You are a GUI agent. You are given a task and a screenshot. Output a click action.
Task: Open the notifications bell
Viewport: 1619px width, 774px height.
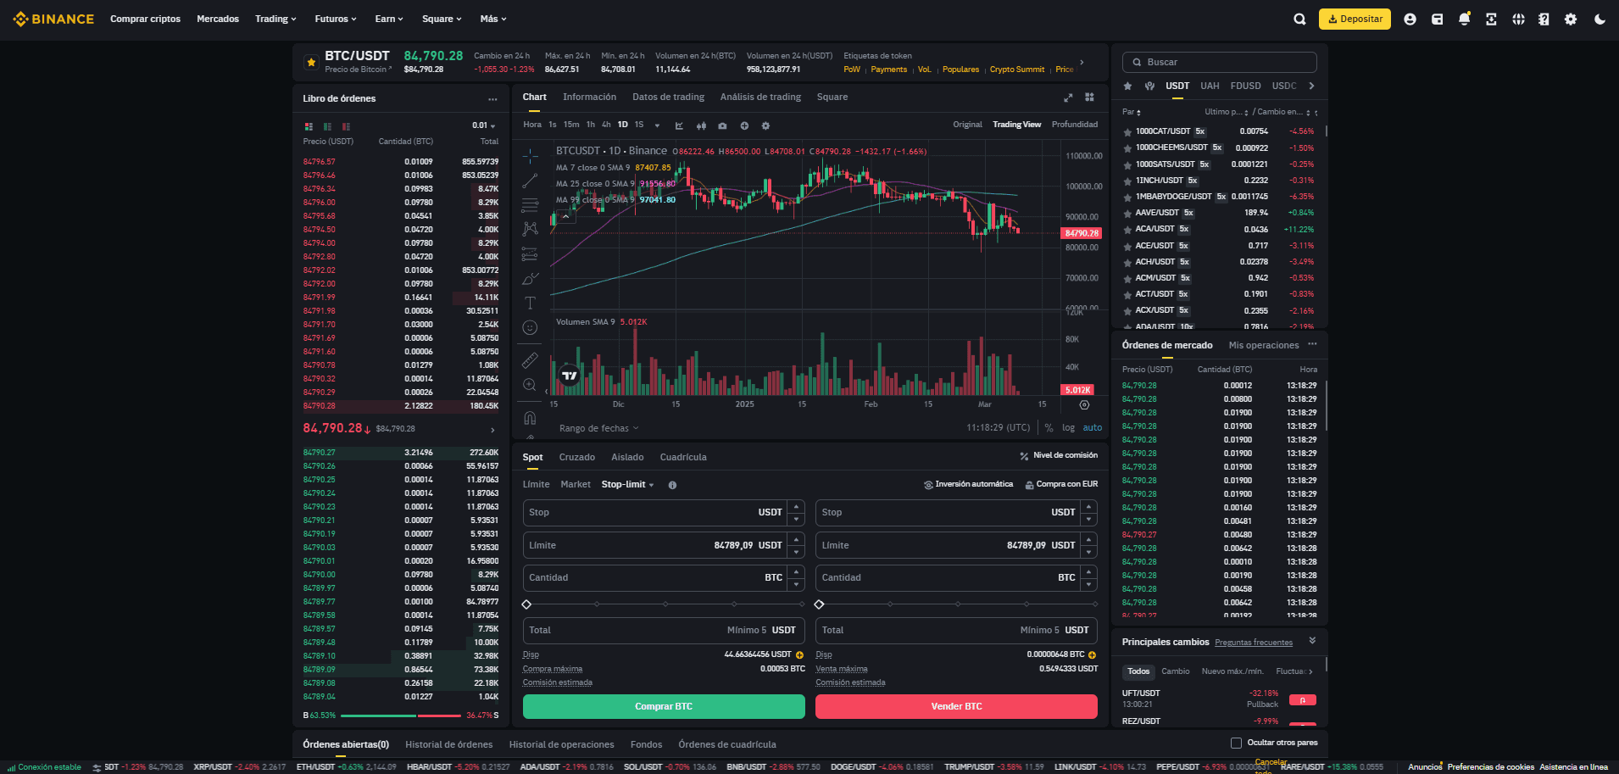(1464, 19)
